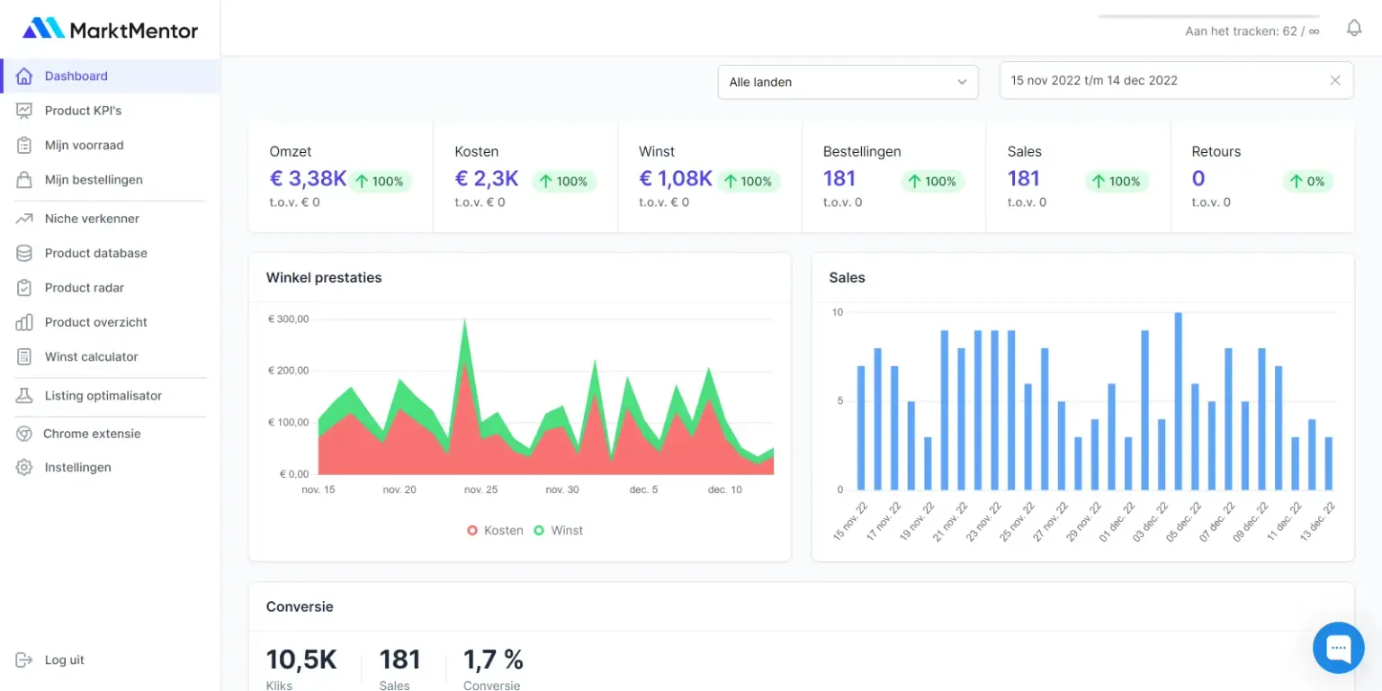Open the live chat bubble widget
Image resolution: width=1382 pixels, height=691 pixels.
click(x=1339, y=648)
